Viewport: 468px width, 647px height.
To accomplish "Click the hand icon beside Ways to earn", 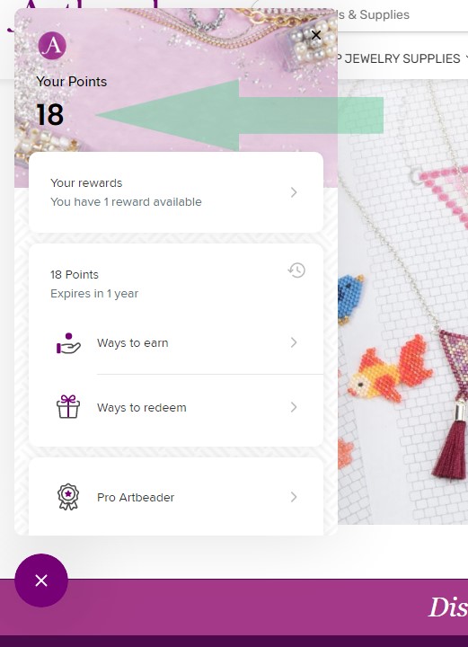I will tap(68, 343).
